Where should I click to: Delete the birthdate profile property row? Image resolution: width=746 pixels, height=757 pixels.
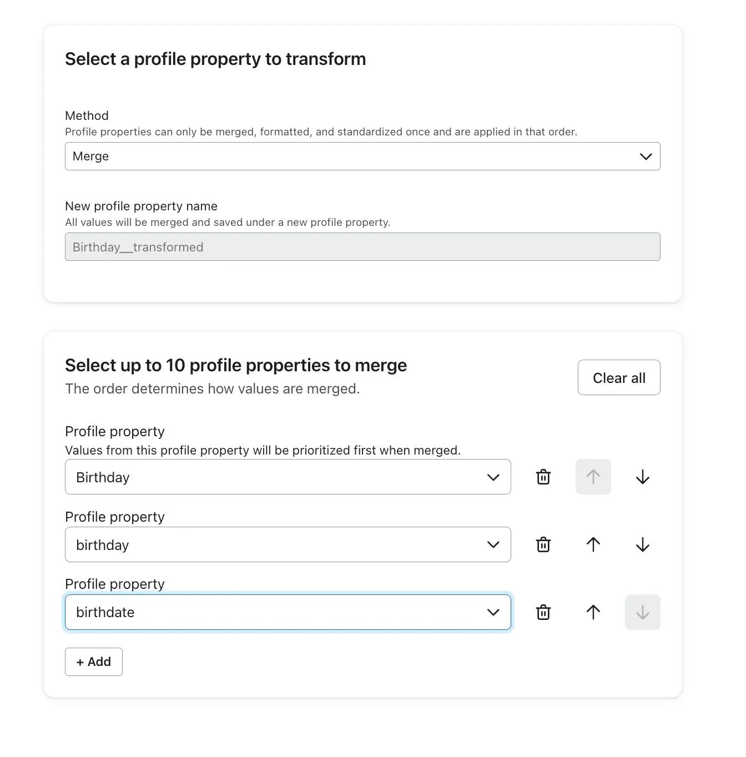[543, 612]
